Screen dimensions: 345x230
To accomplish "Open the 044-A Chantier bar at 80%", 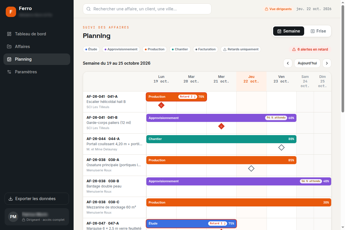I will (x=221, y=139).
